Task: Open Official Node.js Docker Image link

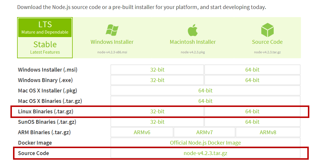Action: coord(205,143)
